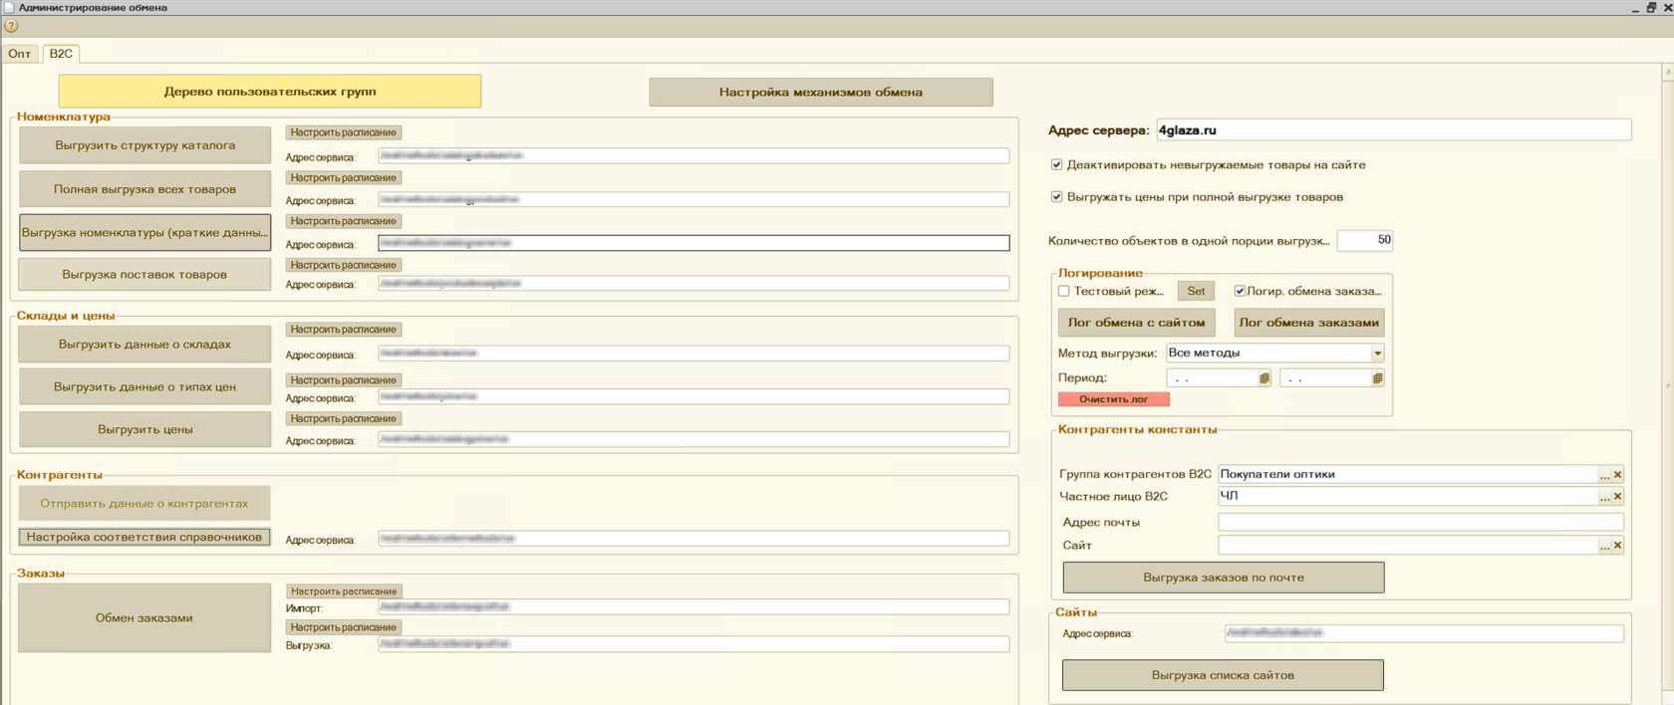Click the Set button in Логирование

(1196, 291)
